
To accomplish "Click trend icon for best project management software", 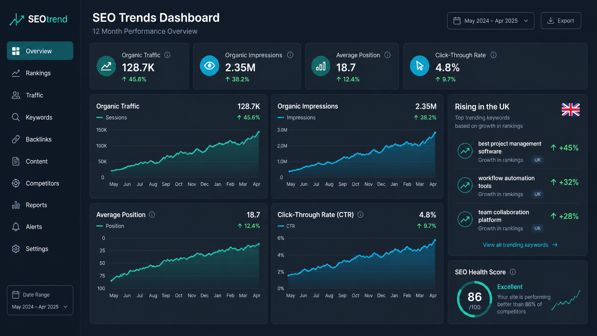I will pos(465,151).
